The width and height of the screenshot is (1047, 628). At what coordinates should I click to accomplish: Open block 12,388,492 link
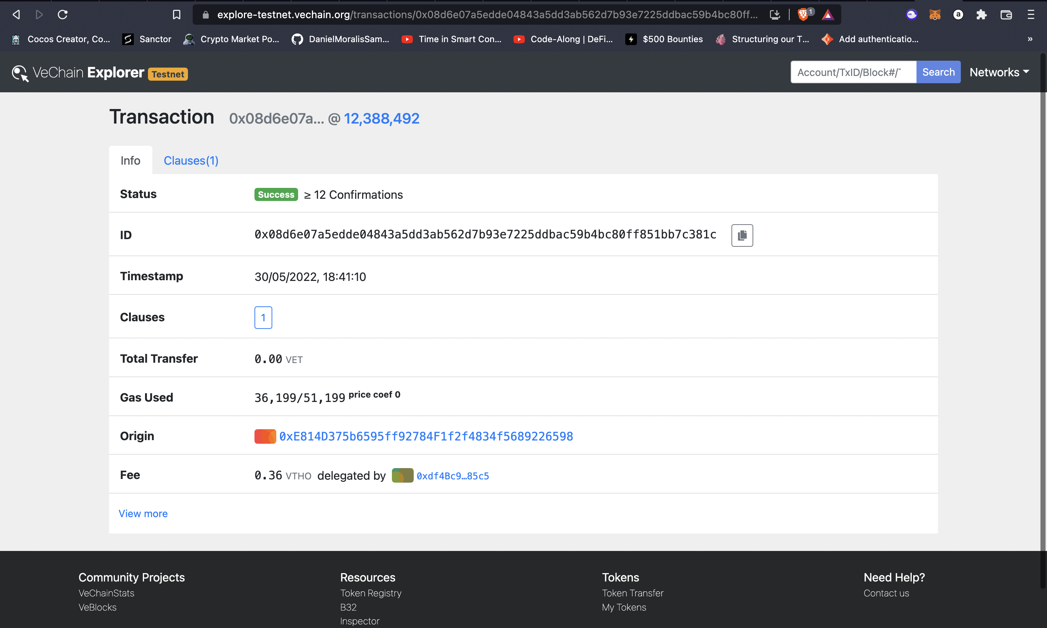(381, 118)
